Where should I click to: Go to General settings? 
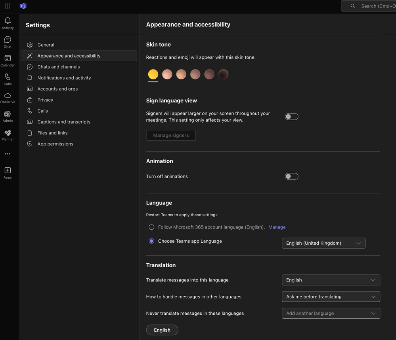click(x=79, y=45)
